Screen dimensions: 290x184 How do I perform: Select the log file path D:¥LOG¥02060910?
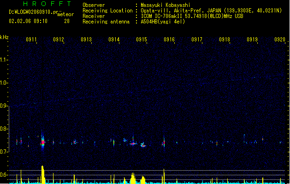(x=33, y=12)
